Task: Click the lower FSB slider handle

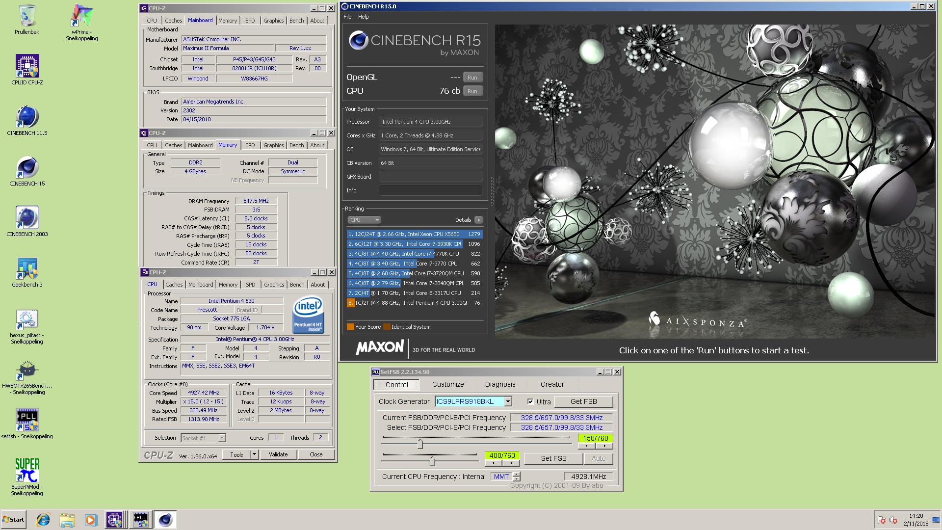Action: pos(432,461)
